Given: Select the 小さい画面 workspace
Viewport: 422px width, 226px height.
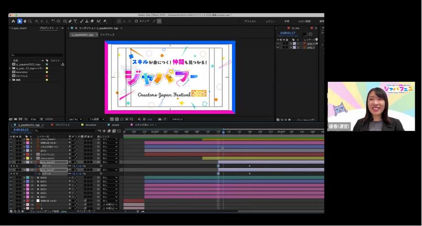Looking at the screenshot, I should (x=304, y=21).
